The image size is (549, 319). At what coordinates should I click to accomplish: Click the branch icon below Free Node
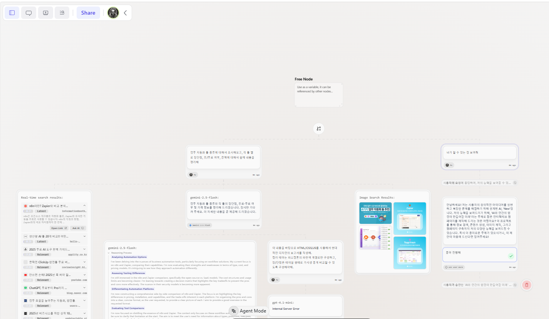coord(319,129)
